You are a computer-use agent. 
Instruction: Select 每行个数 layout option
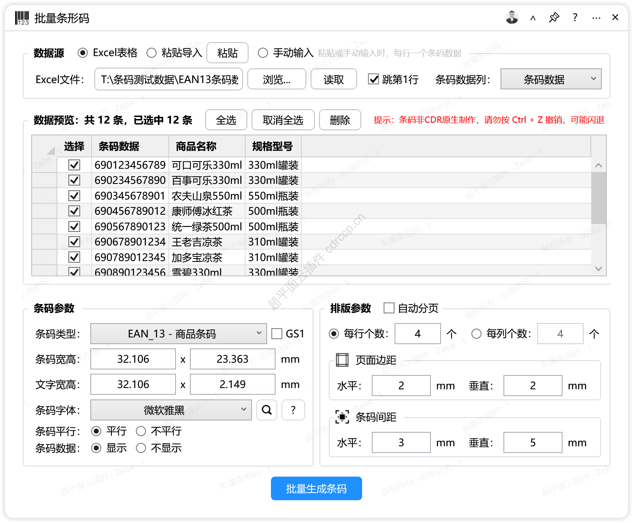click(358, 334)
